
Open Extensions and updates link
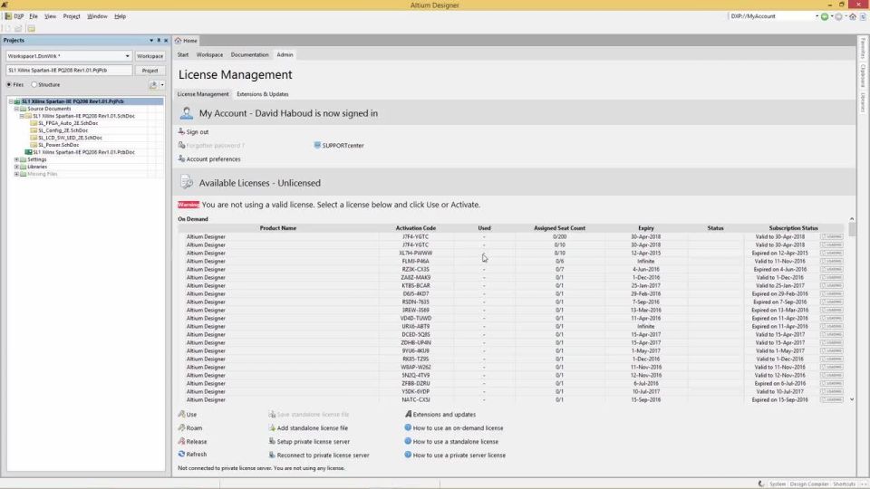[440, 414]
